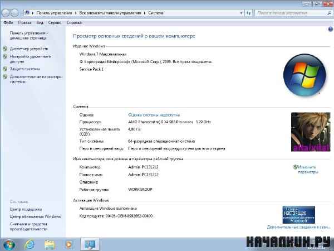The height and width of the screenshot is (251, 334).
Task: Open the Правка menu
Action: 24,22
